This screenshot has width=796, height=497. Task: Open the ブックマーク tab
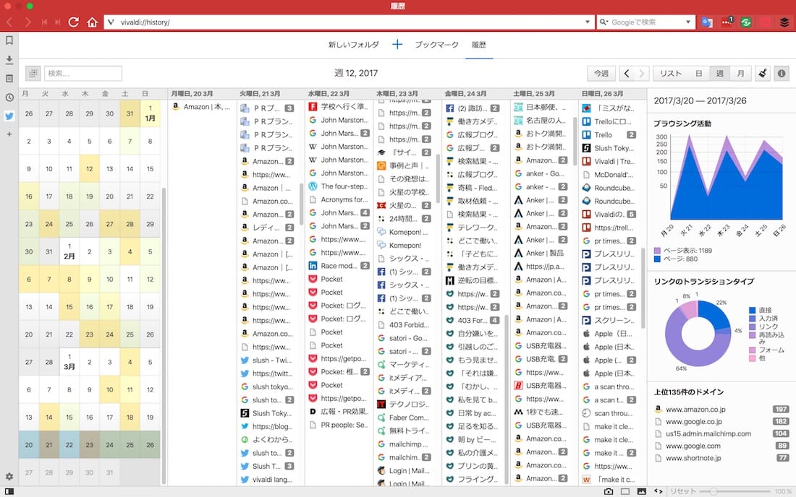tap(436, 45)
